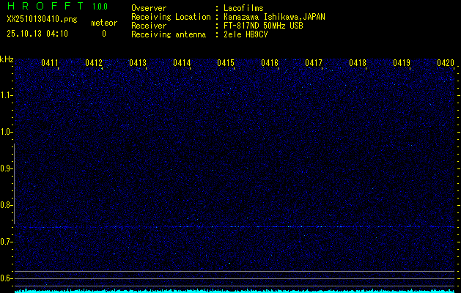Select the Kanazawa Ishikawa,JAPAN location text
This screenshot has height=293, width=461.
click(275, 17)
